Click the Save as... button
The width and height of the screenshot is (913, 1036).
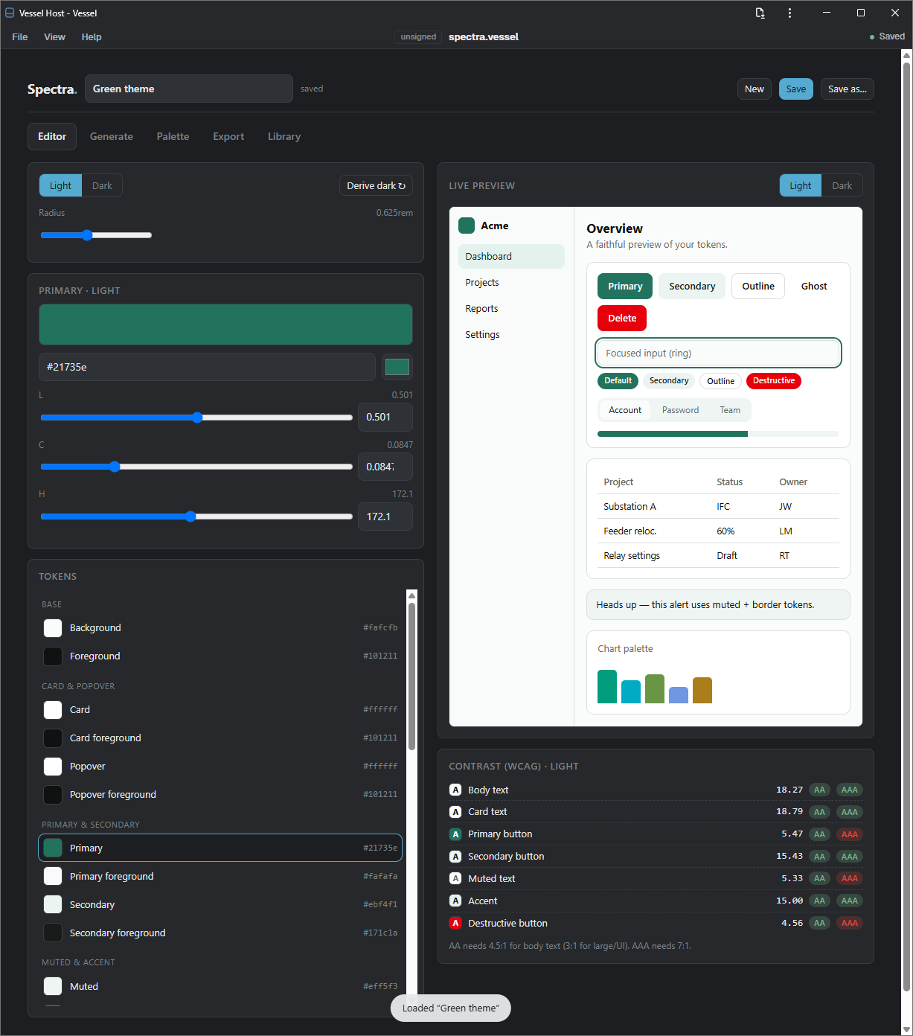pos(848,89)
